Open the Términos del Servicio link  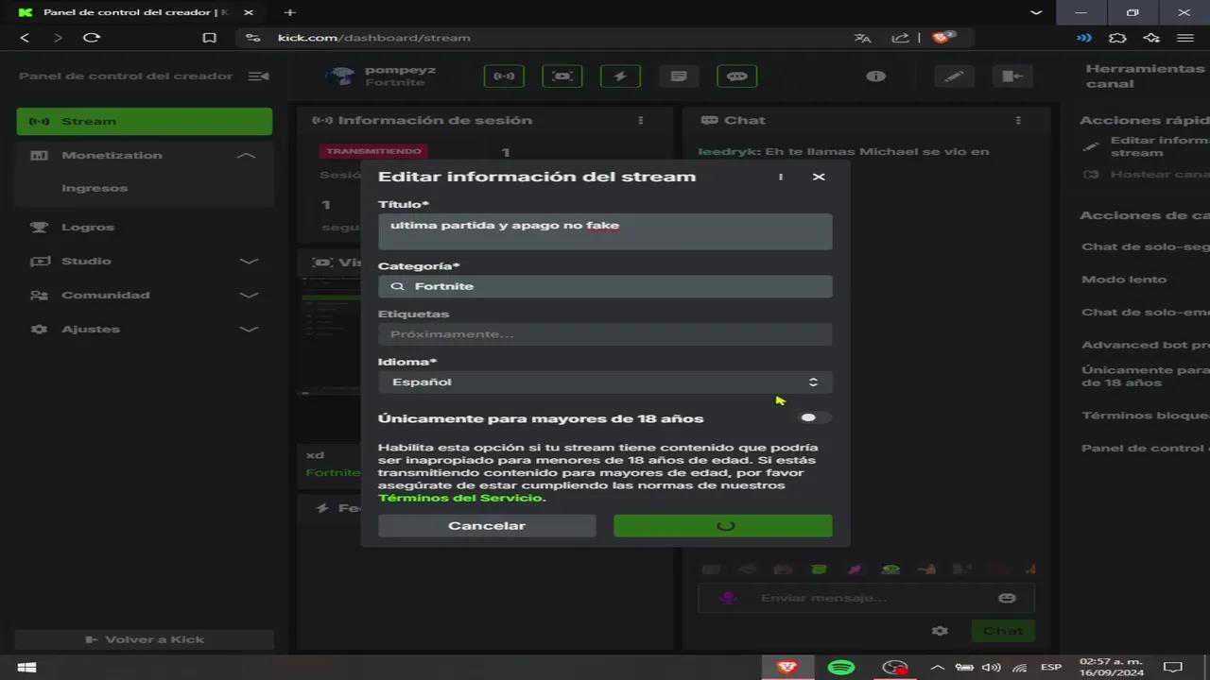pos(460,498)
